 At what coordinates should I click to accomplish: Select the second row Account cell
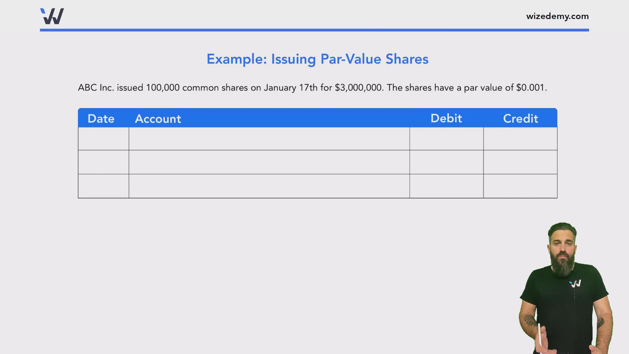pos(269,162)
